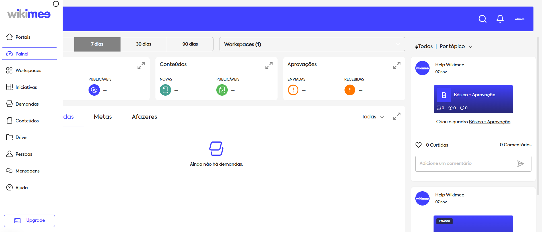The width and height of the screenshot is (542, 232).
Task: Open the Todas filter dropdown
Action: (x=372, y=117)
